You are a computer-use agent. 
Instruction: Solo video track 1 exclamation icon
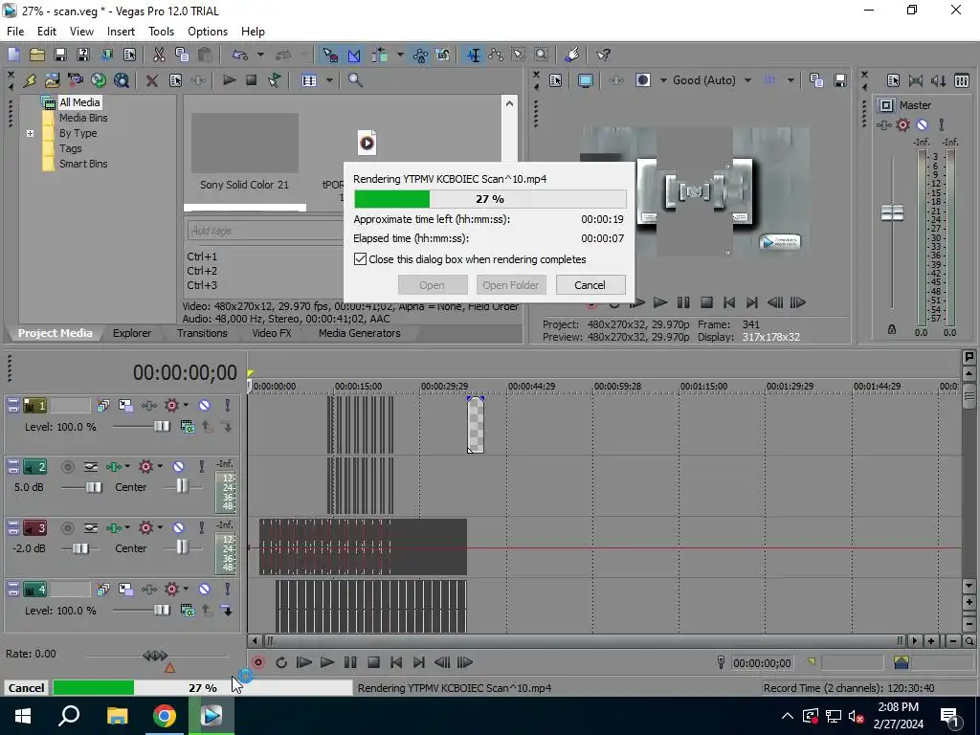228,405
